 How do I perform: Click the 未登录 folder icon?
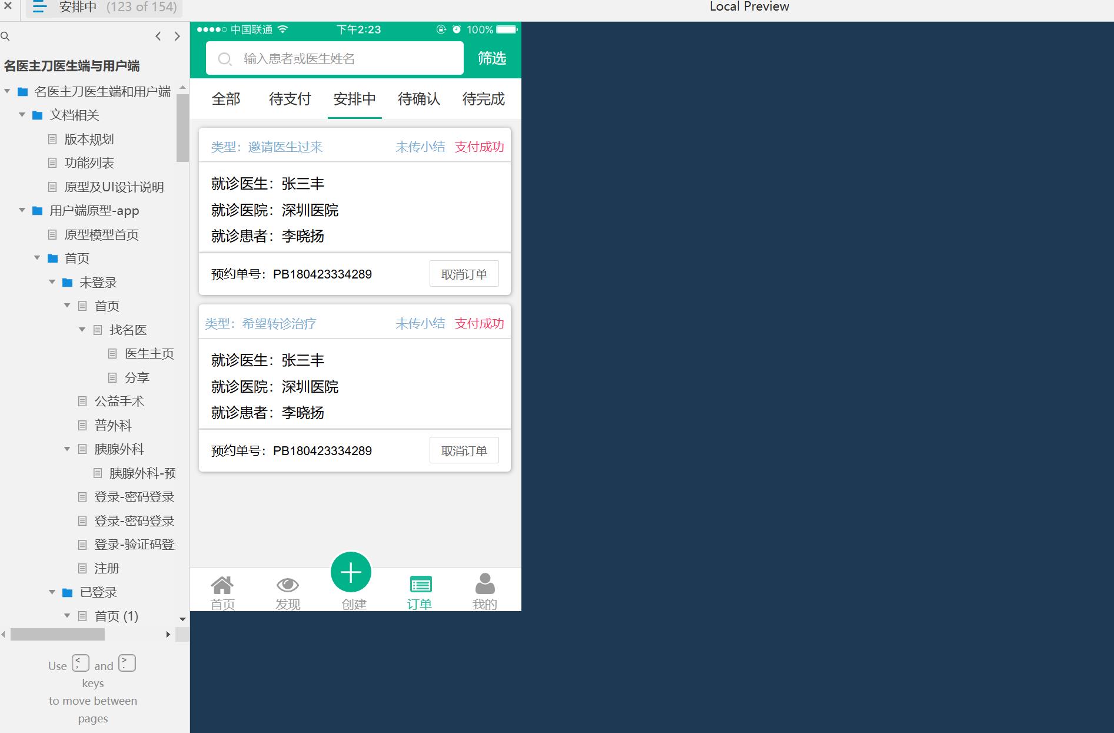click(68, 283)
